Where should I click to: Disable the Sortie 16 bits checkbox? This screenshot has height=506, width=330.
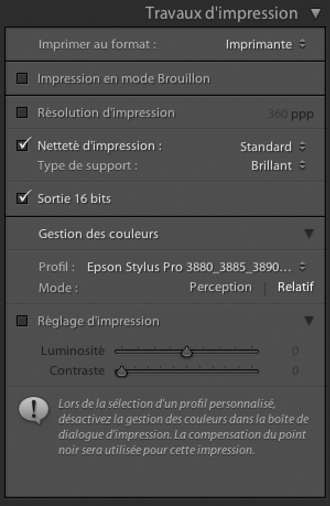click(x=22, y=198)
